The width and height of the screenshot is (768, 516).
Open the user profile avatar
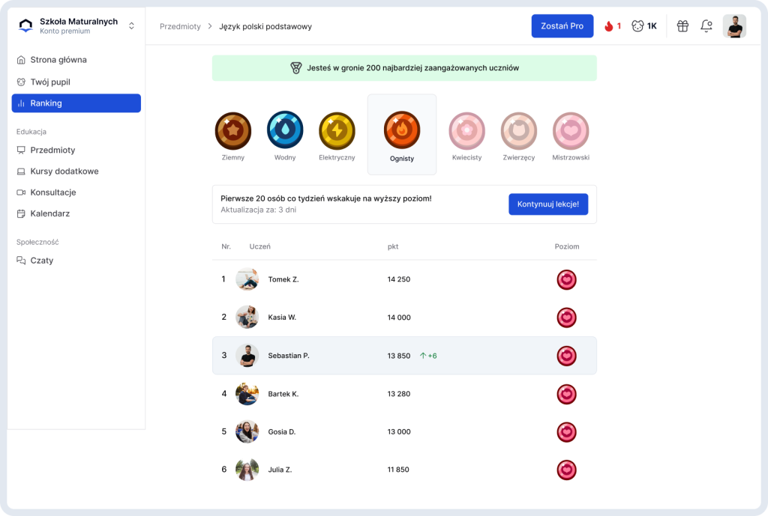[x=734, y=26]
